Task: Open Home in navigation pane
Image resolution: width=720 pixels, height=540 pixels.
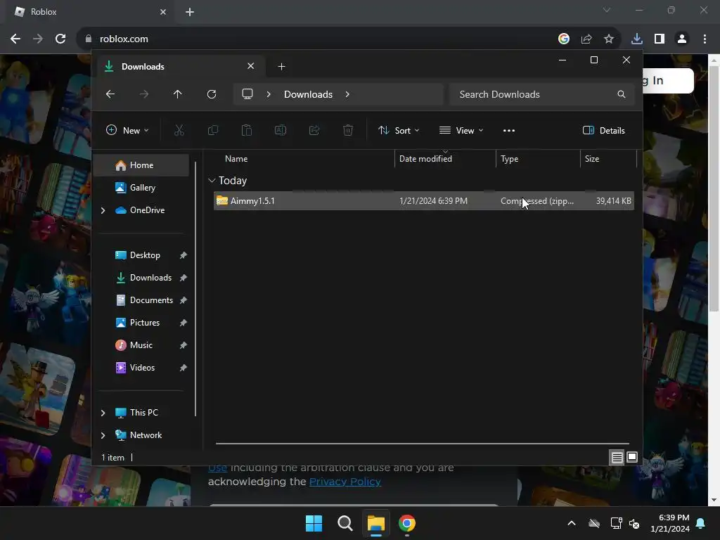Action: 141,165
